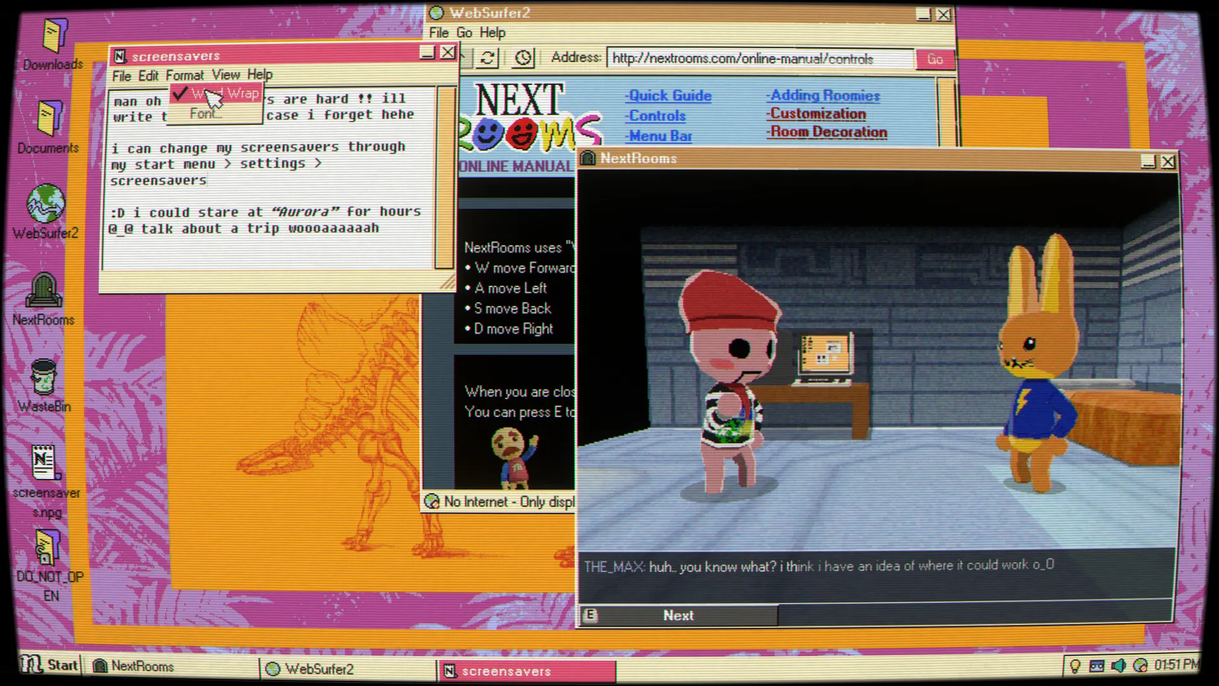Viewport: 1219px width, 686px height.
Task: Switch to screensavers taskbar button
Action: click(x=526, y=671)
